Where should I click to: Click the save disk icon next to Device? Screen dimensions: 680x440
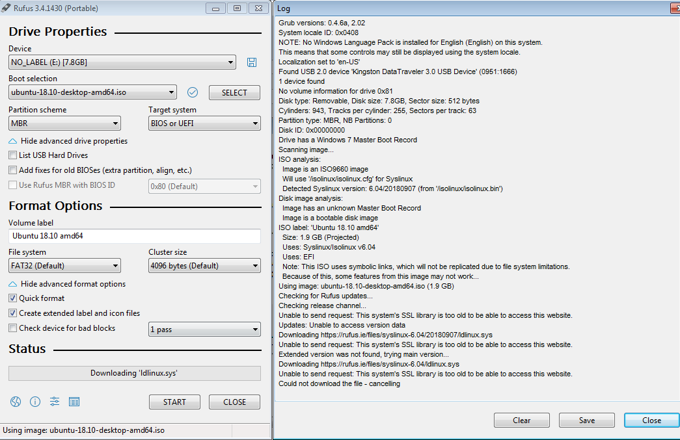click(x=252, y=62)
